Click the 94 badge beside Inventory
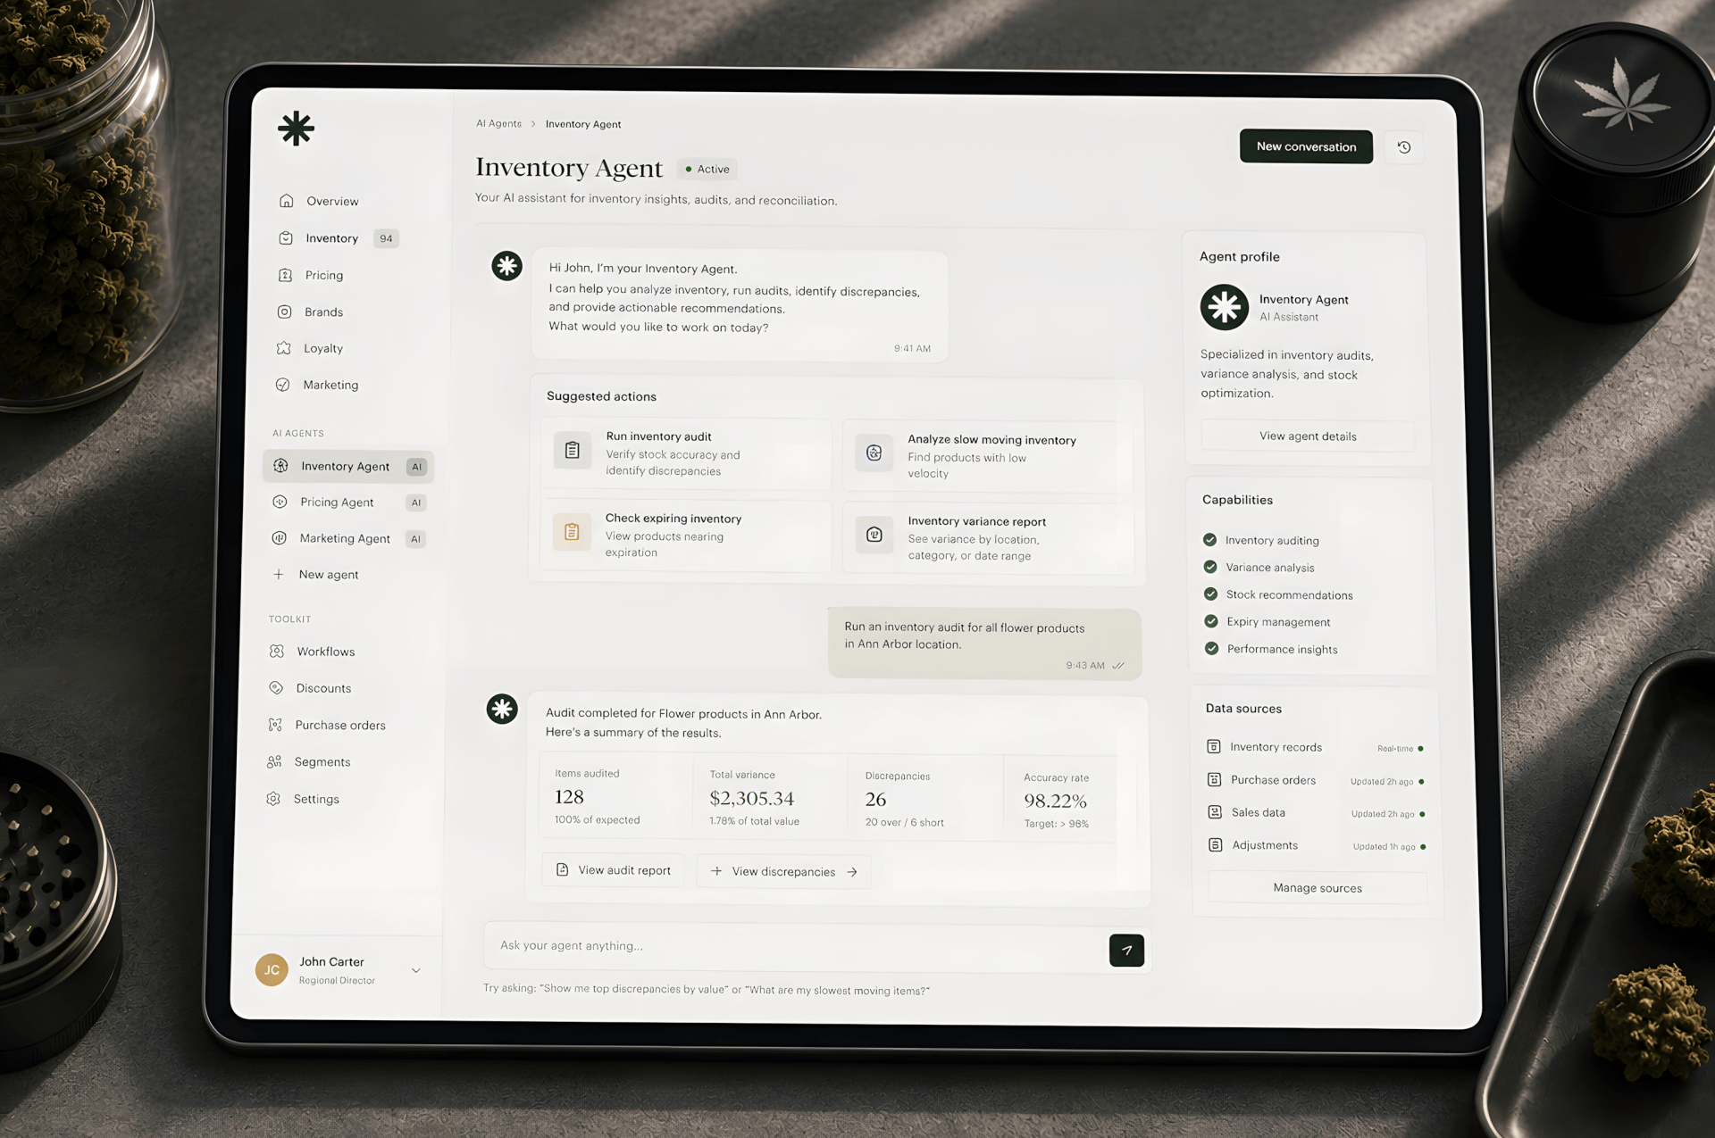This screenshot has width=1715, height=1138. [386, 238]
